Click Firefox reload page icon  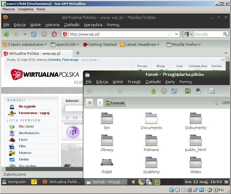[x=34, y=34]
